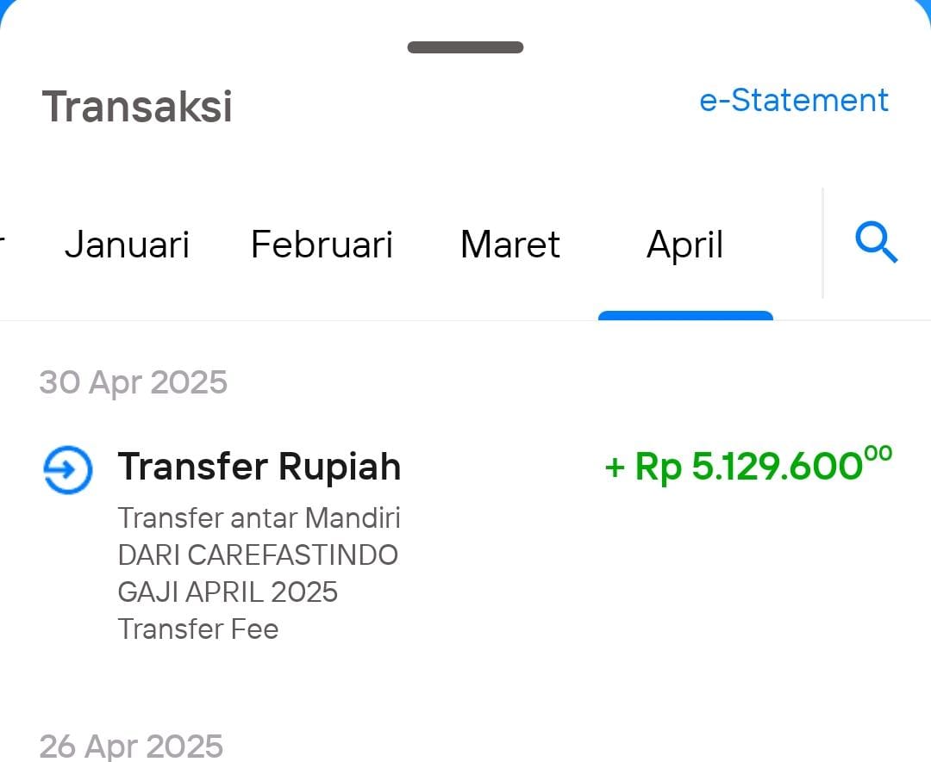Switch to the Februari tab
931x762 pixels.
(x=322, y=245)
